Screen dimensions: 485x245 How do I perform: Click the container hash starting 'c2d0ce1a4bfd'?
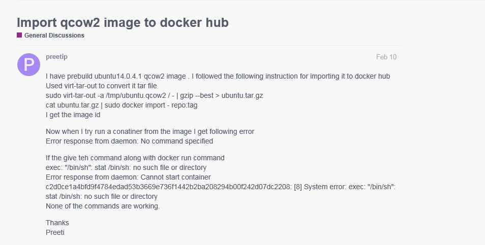(x=168, y=187)
